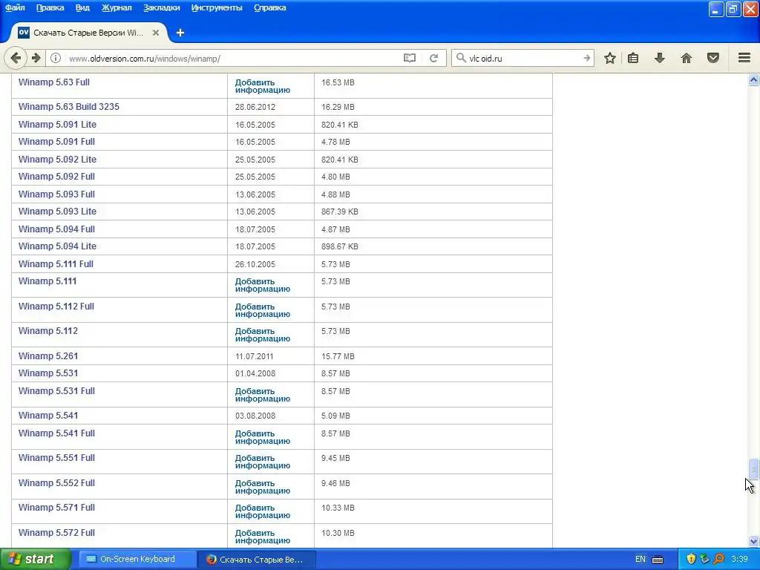Click Добавить информацию for Winamp 5.541 Full
The image size is (760, 570).
click(263, 438)
